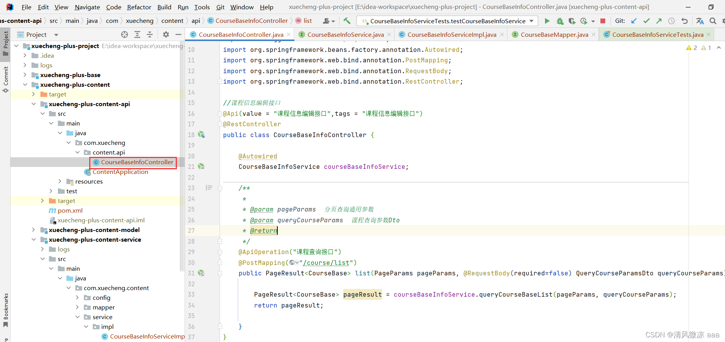The height and width of the screenshot is (342, 725).
Task: Start debugging with the bug icon
Action: pyautogui.click(x=560, y=21)
